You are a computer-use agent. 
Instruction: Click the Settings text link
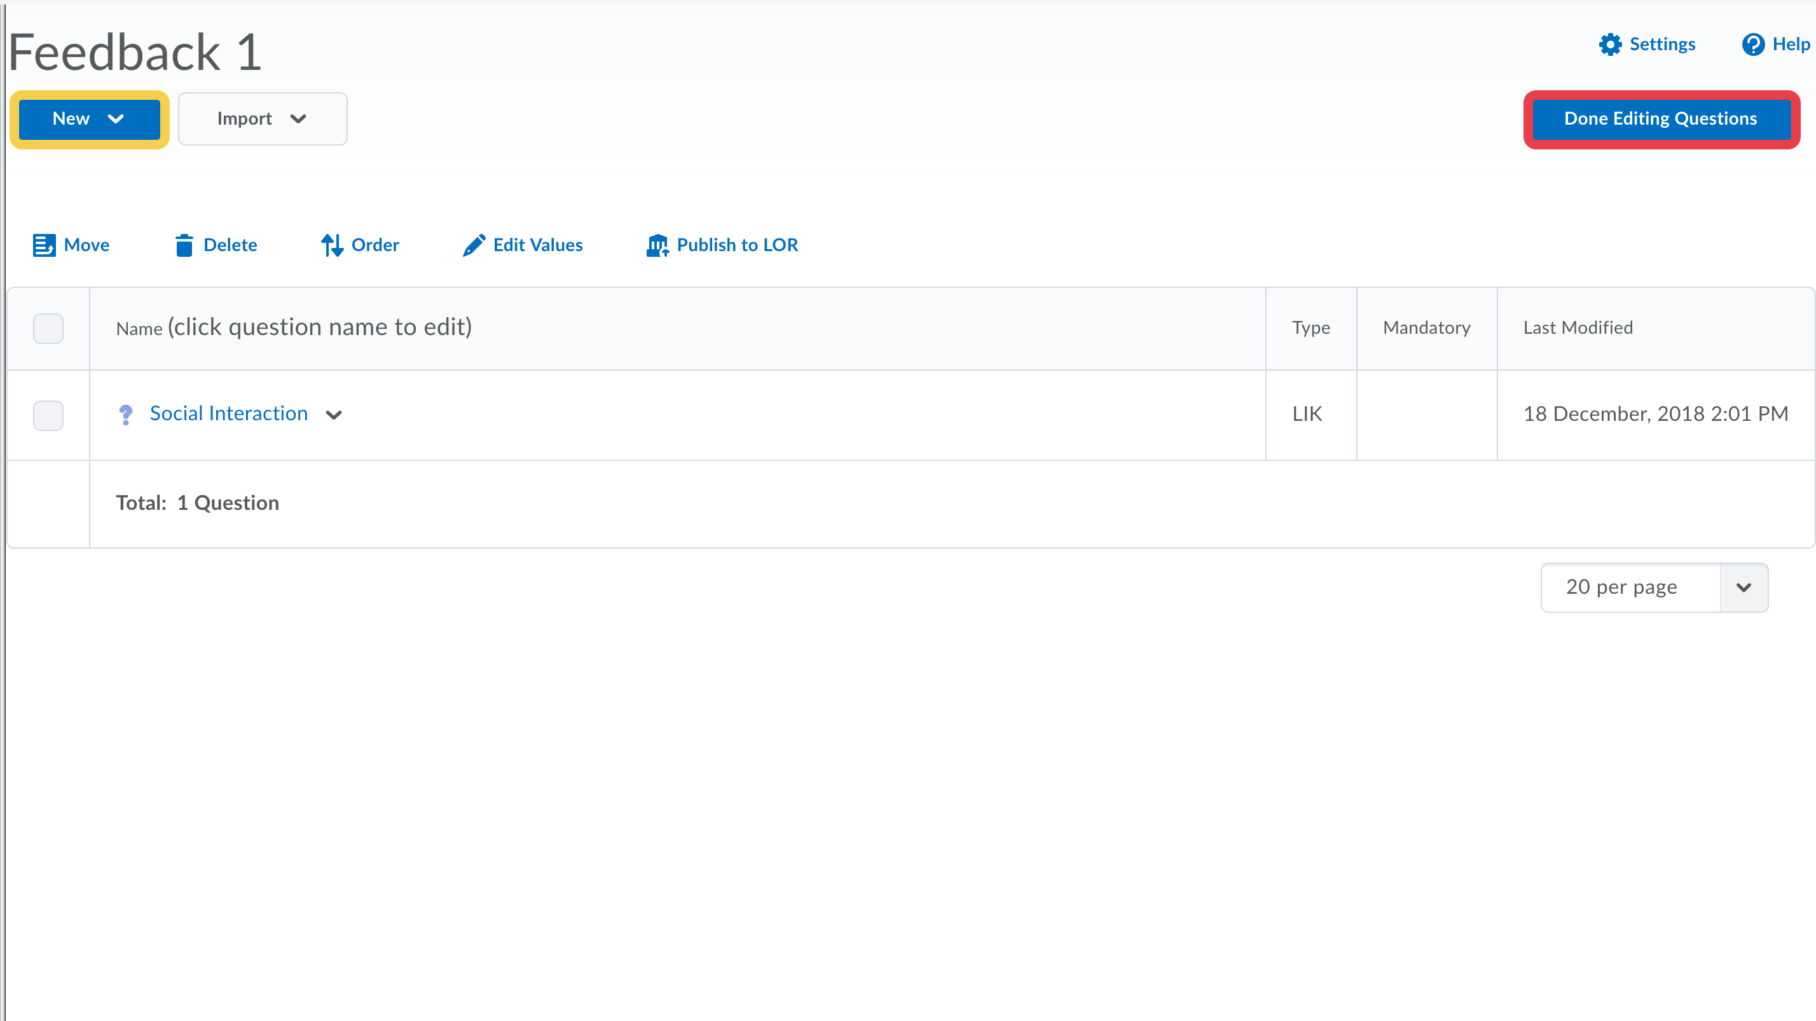[x=1661, y=45]
